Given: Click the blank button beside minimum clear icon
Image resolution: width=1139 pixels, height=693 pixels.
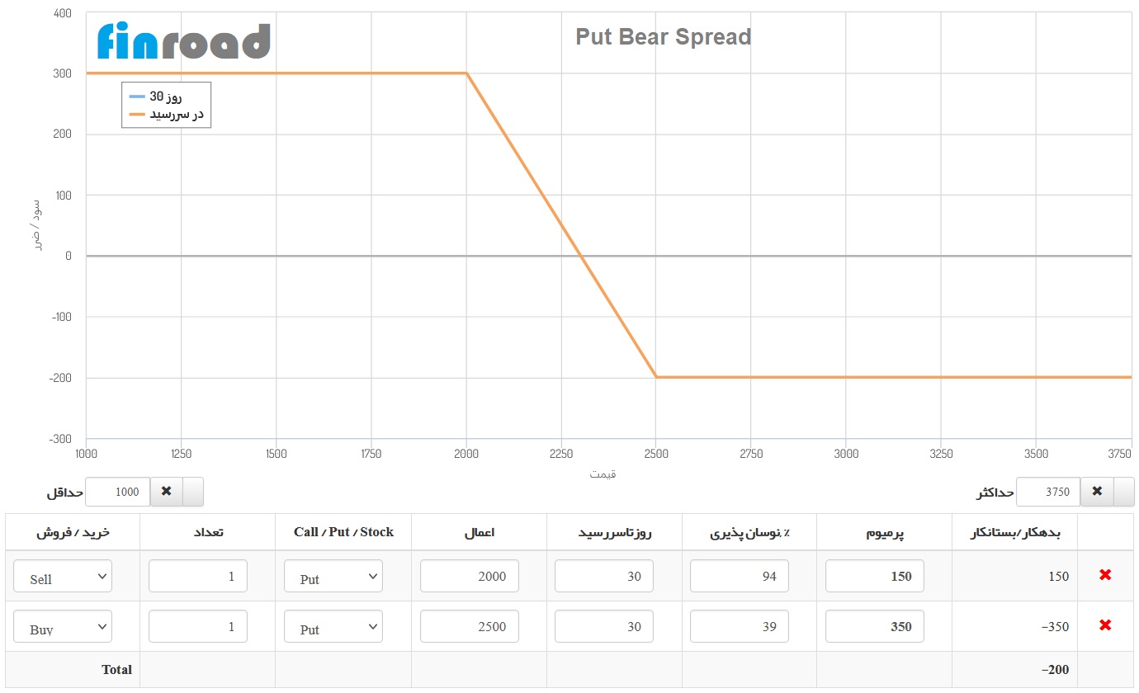Looking at the screenshot, I should coord(194,492).
